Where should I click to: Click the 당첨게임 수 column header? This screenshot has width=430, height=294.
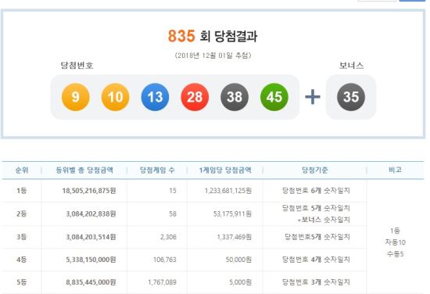(x=157, y=170)
